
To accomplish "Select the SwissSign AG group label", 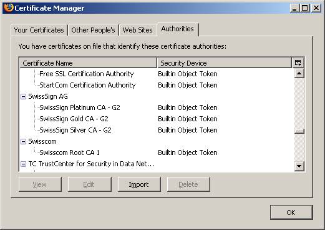I will [x=48, y=96].
